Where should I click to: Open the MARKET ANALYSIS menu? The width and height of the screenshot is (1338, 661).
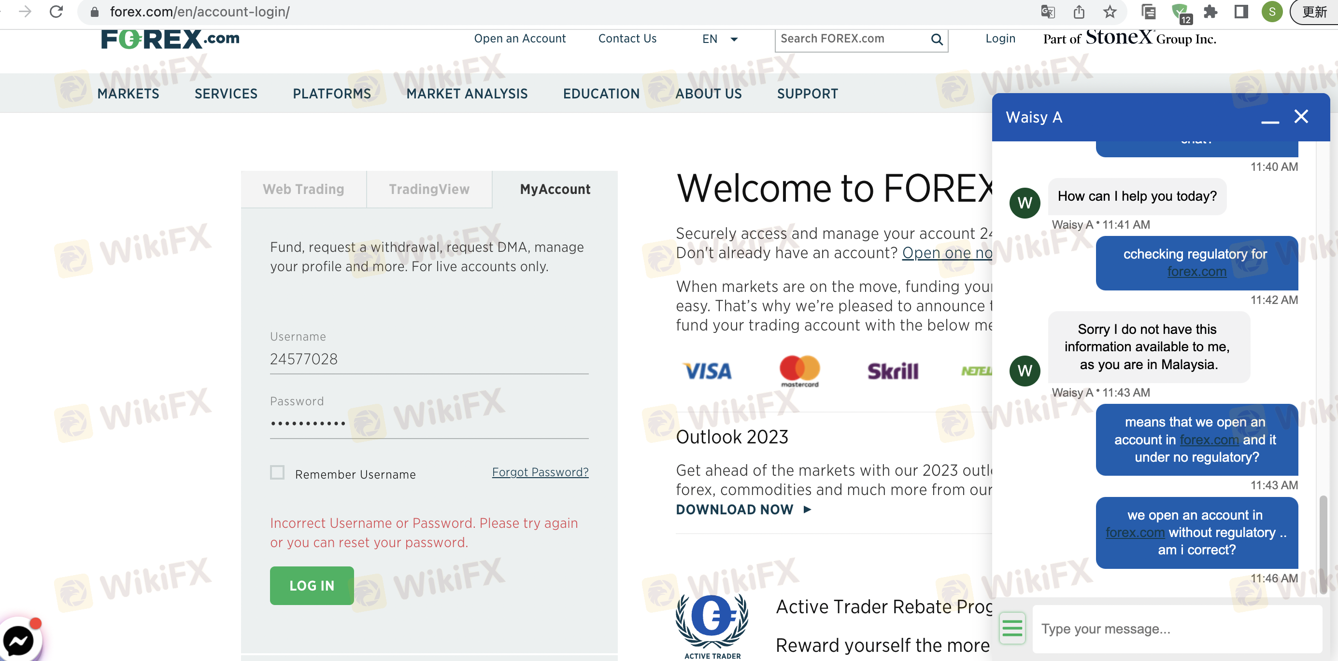(x=467, y=94)
